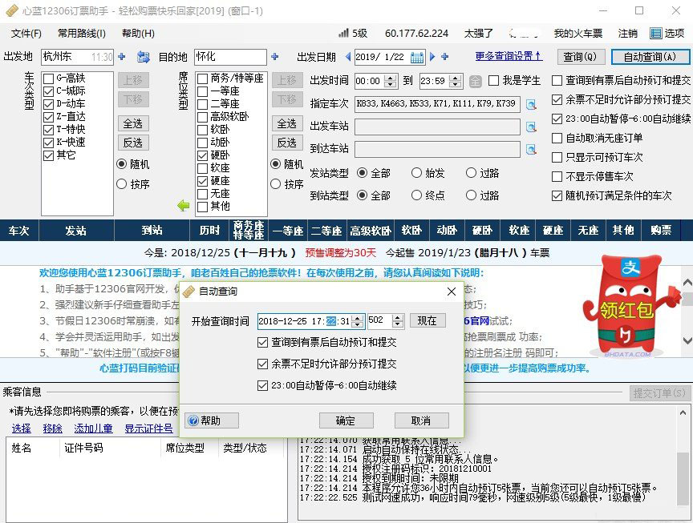The image size is (693, 523).
Task: Enable 只显示可预订车次
Action: [557, 158]
